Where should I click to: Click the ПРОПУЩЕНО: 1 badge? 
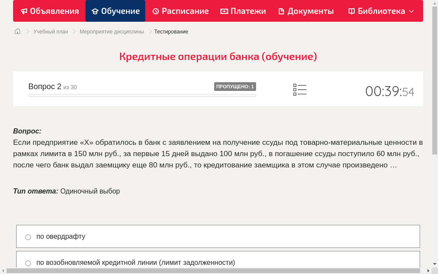pos(235,86)
